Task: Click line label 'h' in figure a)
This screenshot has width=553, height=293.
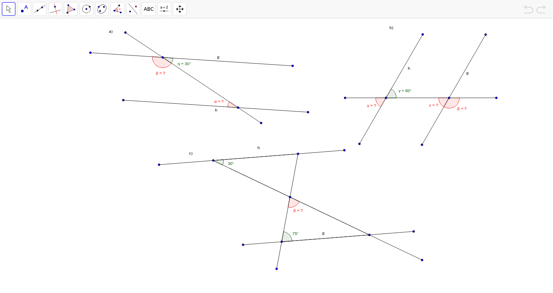Action: pyautogui.click(x=216, y=110)
